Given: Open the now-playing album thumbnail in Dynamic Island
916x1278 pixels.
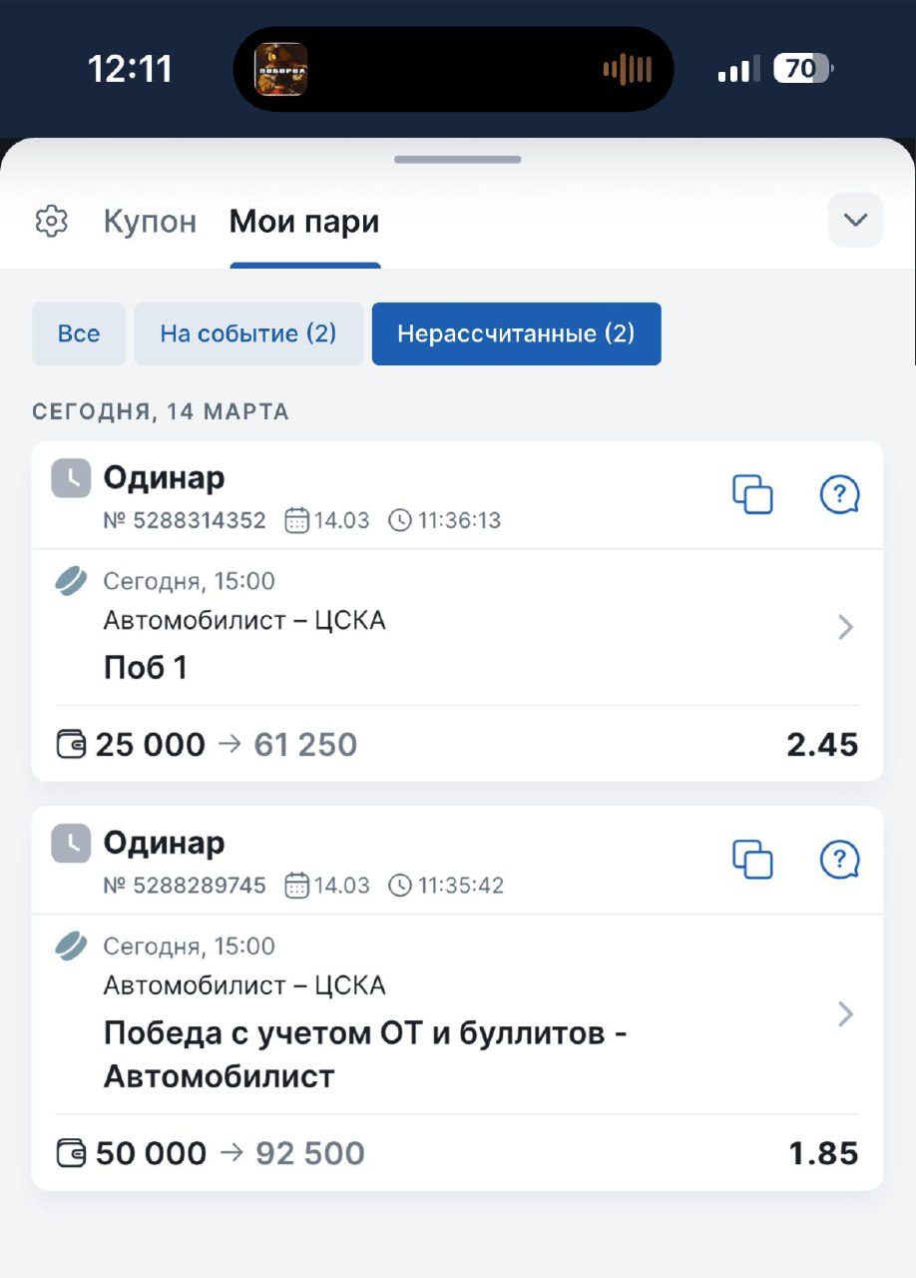Looking at the screenshot, I should [281, 69].
